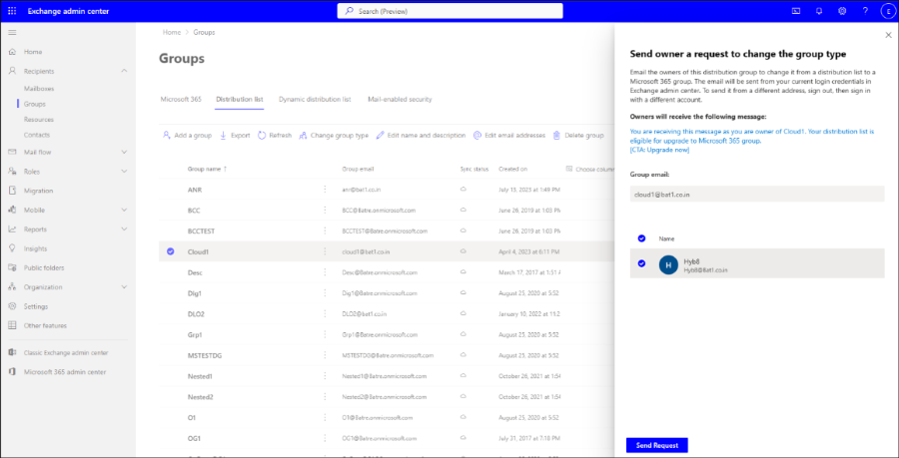
Task: Click the Public folders icon
Action: click(x=12, y=268)
